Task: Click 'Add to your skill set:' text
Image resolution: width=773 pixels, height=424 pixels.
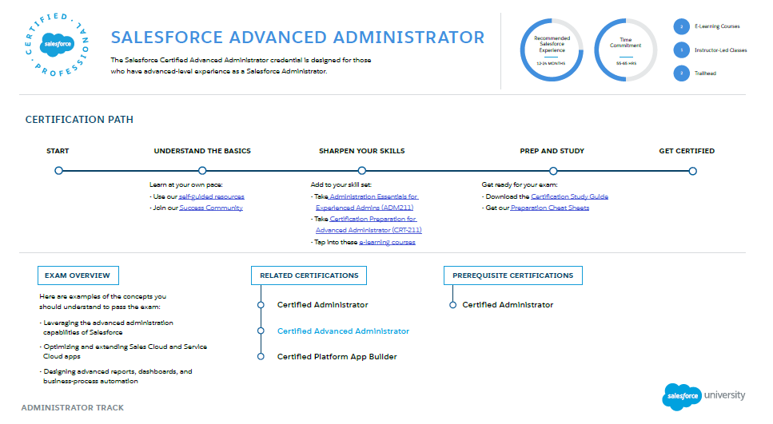Action: point(341,184)
